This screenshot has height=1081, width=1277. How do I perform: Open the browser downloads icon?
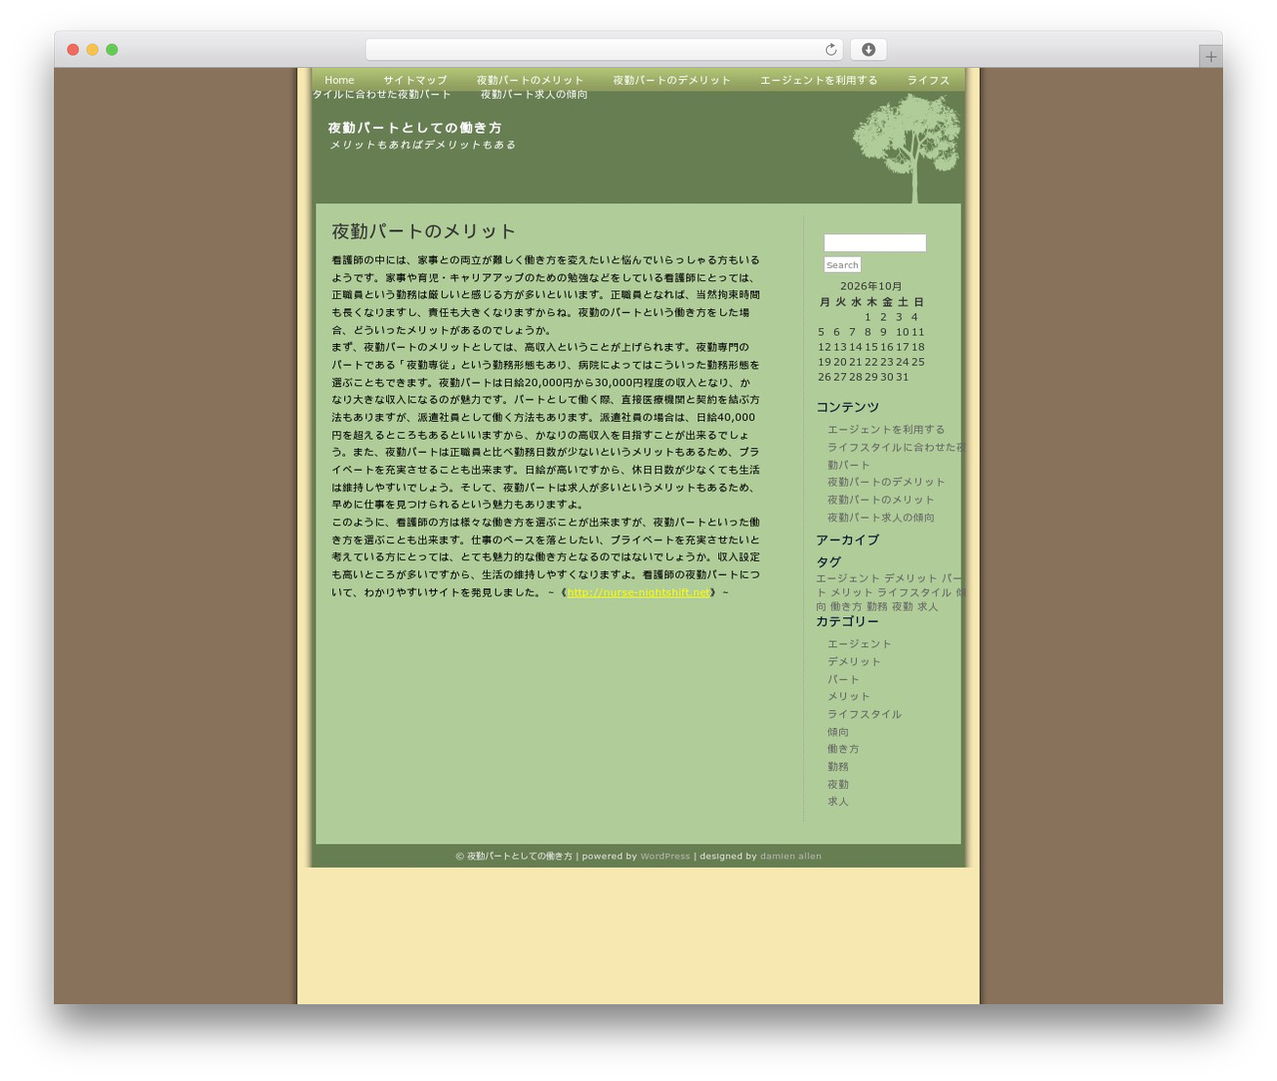point(868,50)
